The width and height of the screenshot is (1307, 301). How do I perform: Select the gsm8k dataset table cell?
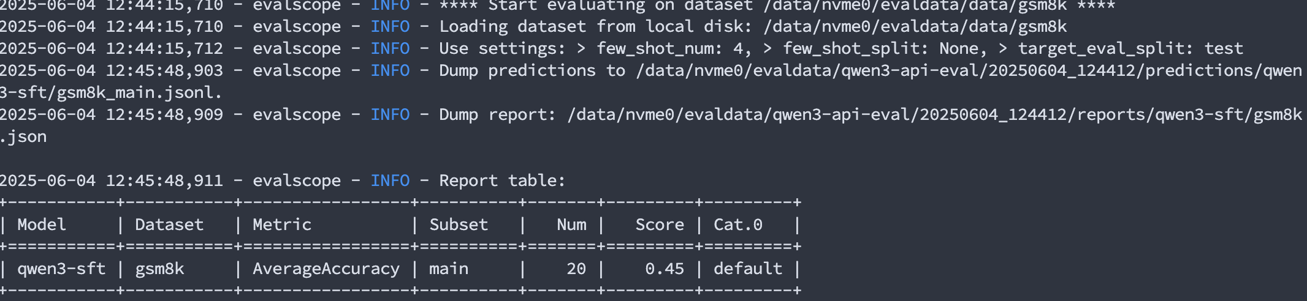coord(159,269)
